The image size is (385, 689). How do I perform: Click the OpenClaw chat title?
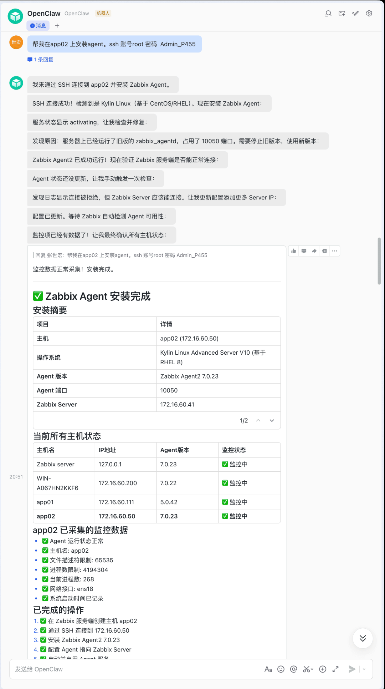[x=44, y=13]
